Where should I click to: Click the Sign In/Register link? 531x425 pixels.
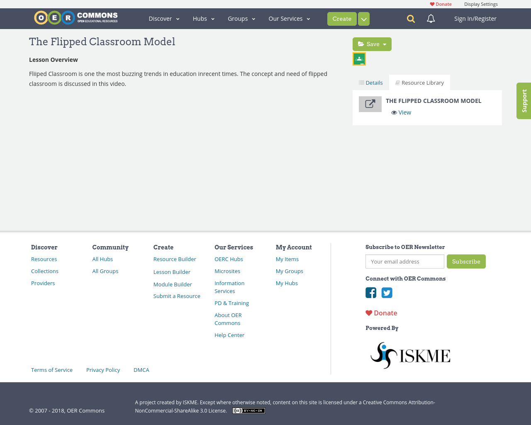tap(475, 18)
